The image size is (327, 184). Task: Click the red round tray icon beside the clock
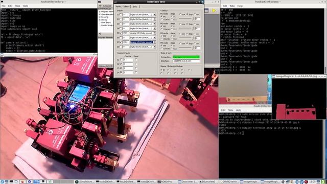[x=306, y=182]
